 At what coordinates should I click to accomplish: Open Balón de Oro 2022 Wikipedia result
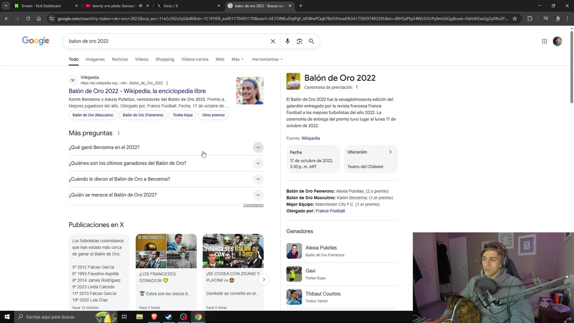pos(137,91)
